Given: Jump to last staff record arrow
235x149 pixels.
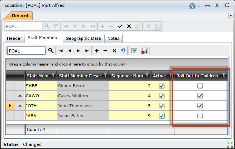Looking at the screenshot, I should [87, 51].
